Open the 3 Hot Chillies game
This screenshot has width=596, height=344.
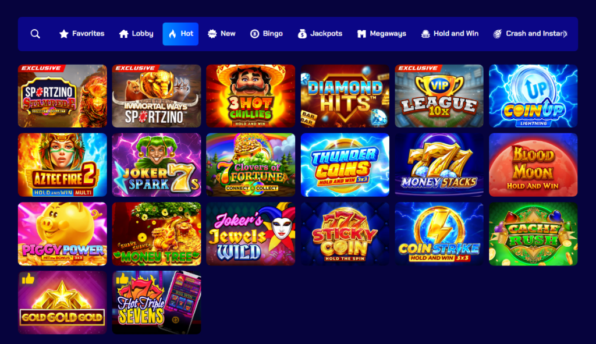tap(250, 96)
